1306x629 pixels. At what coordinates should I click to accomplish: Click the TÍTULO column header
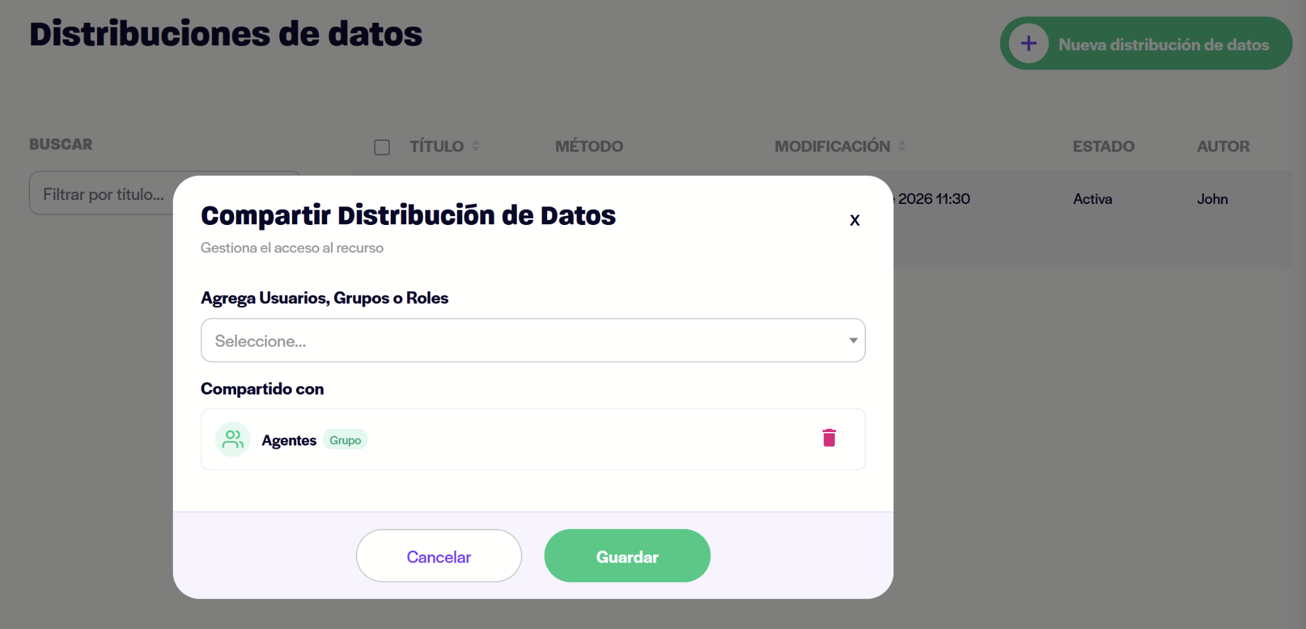point(437,146)
